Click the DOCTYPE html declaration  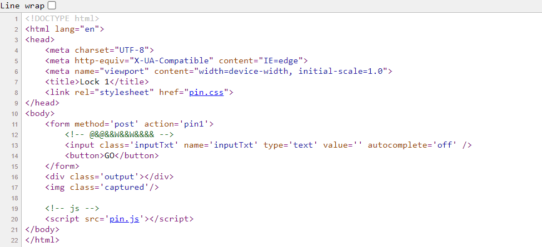[62, 18]
